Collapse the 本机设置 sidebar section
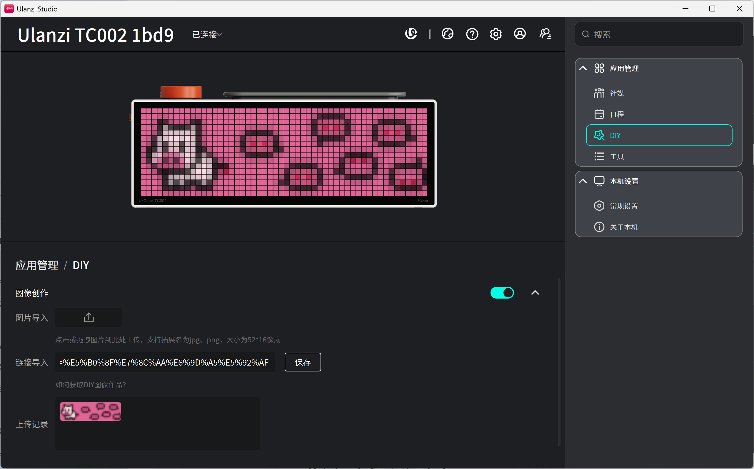The height and width of the screenshot is (469, 754). pyautogui.click(x=583, y=181)
